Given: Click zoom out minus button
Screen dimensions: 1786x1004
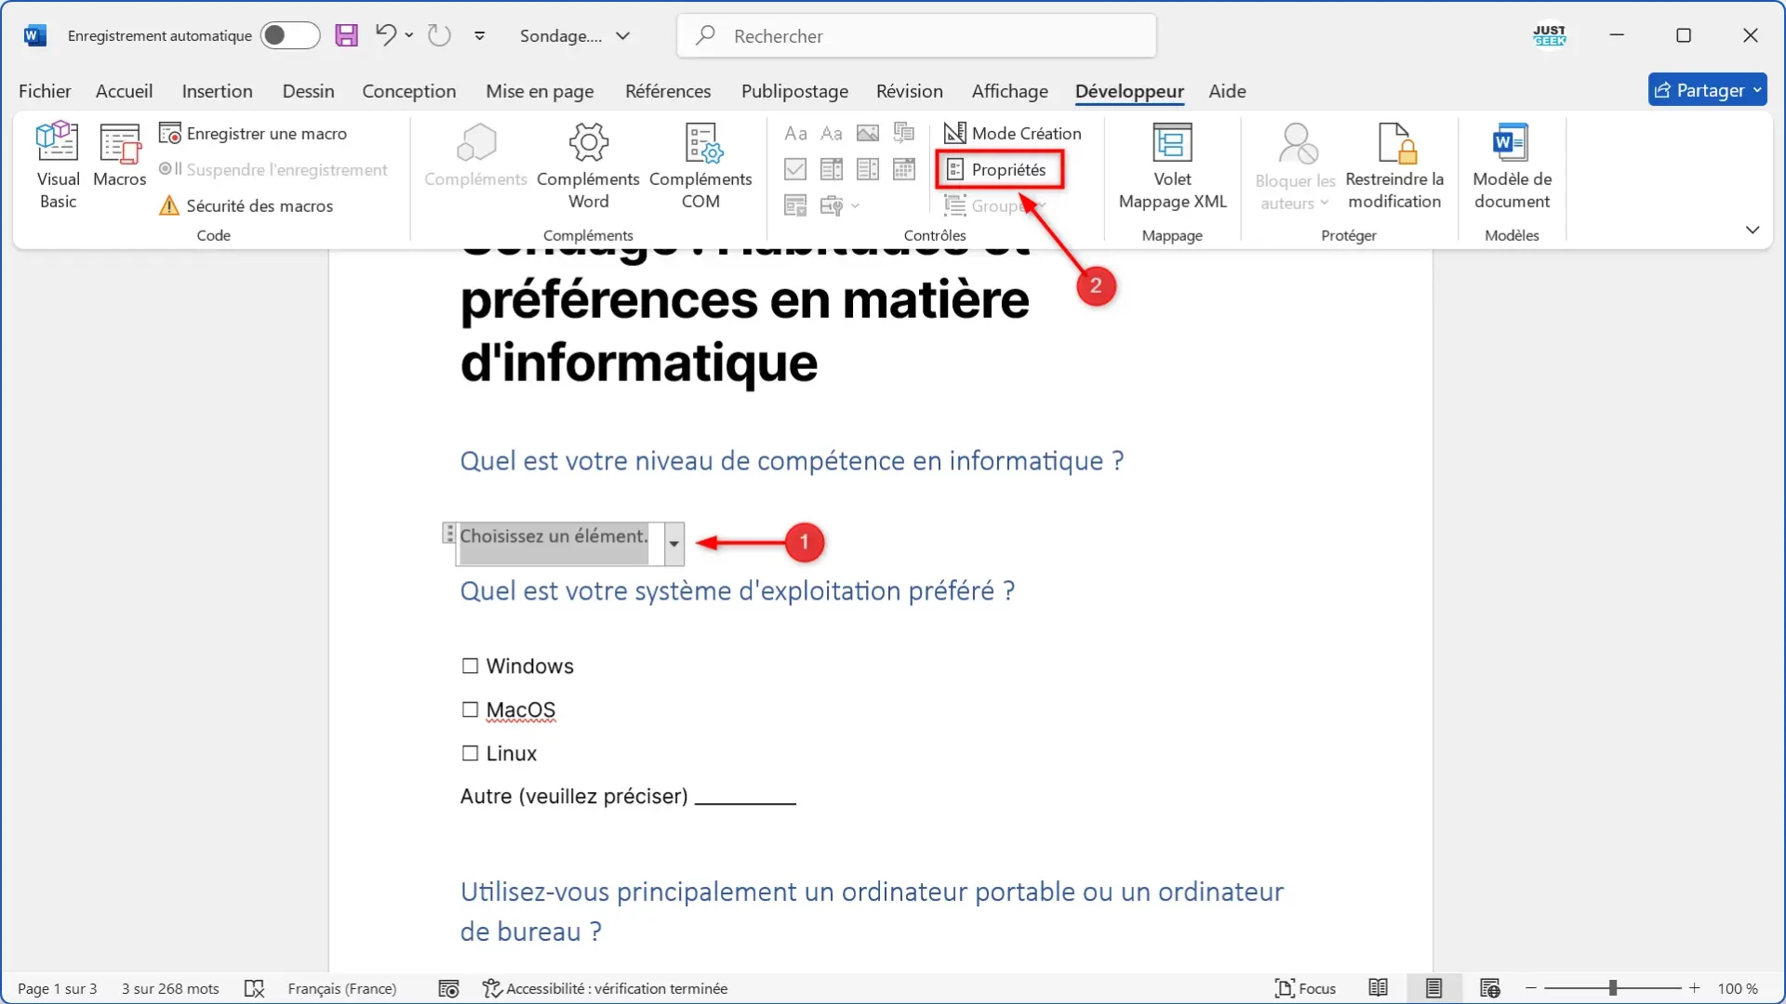Looking at the screenshot, I should (1531, 988).
